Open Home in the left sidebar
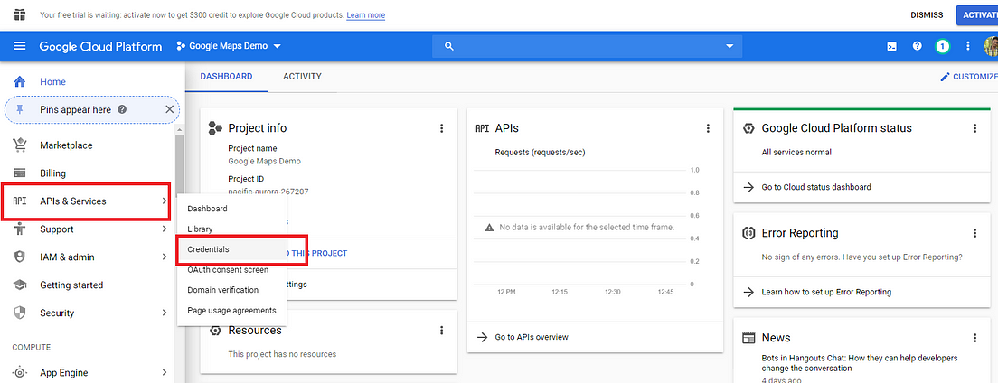The height and width of the screenshot is (383, 998). click(52, 81)
